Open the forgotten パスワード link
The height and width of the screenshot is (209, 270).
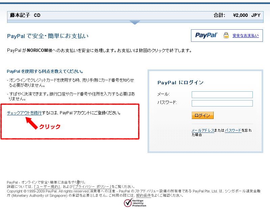point(233,130)
